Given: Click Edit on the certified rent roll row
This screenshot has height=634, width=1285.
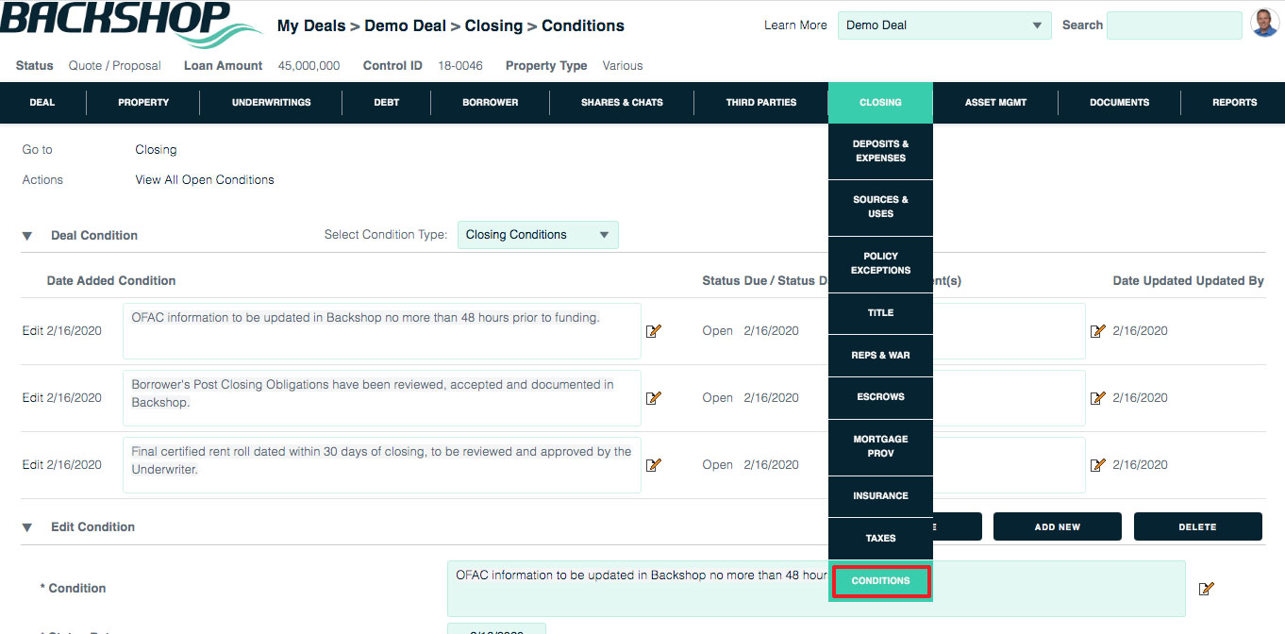Looking at the screenshot, I should [x=32, y=465].
